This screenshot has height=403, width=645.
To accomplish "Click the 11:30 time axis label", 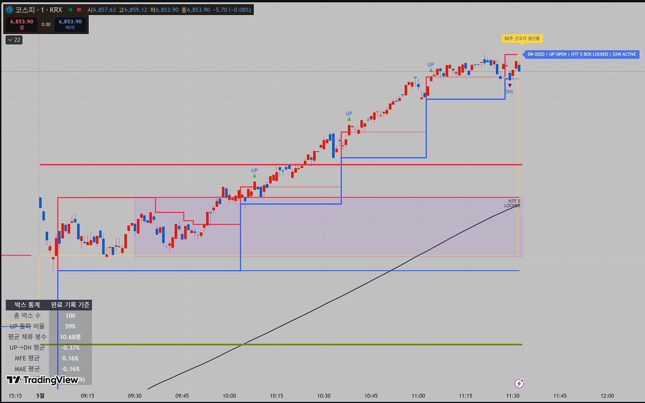I will point(513,396).
